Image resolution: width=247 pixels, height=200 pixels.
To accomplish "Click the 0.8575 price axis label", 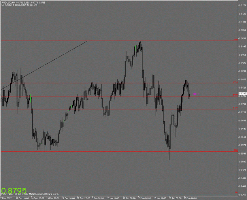I will point(243,145).
